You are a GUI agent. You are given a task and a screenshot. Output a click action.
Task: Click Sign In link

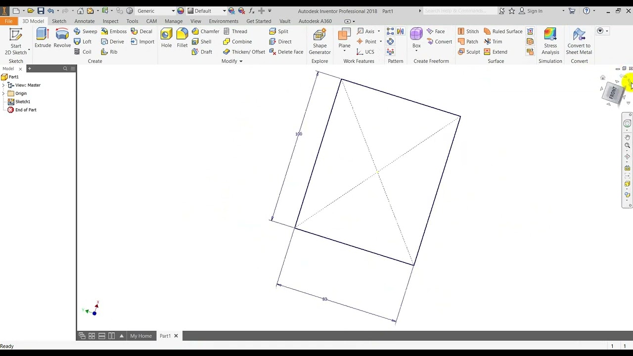pyautogui.click(x=535, y=11)
